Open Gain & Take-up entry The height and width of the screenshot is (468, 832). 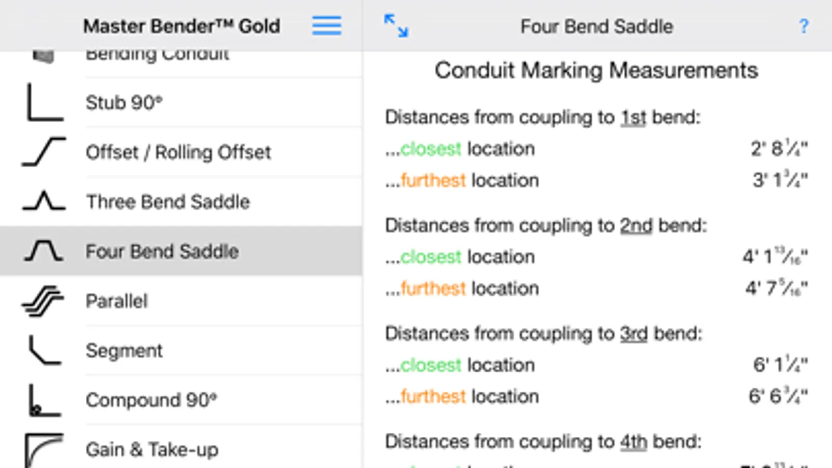click(152, 449)
